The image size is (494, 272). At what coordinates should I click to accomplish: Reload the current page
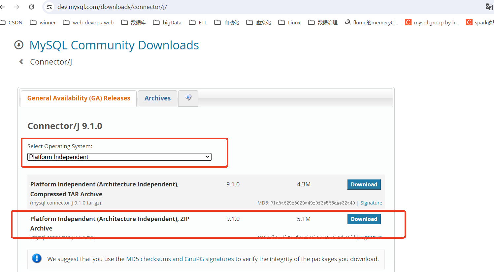point(32,7)
